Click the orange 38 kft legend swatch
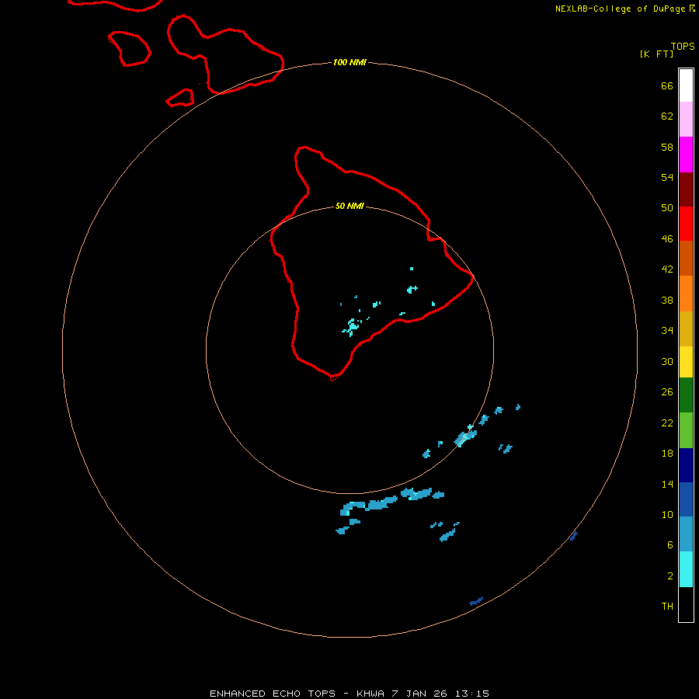 click(686, 294)
